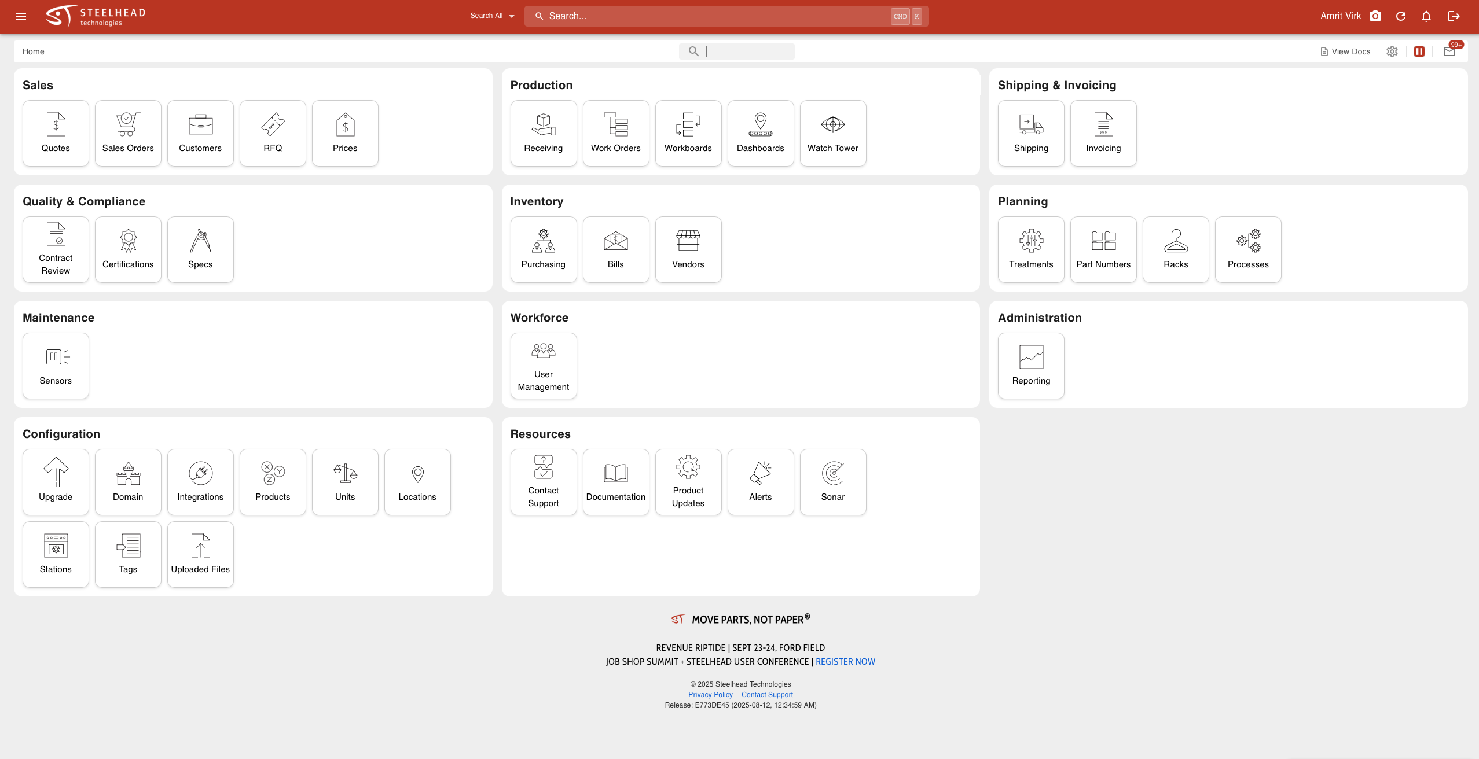The height and width of the screenshot is (759, 1479).
Task: Open the Quotes module
Action: 56,133
